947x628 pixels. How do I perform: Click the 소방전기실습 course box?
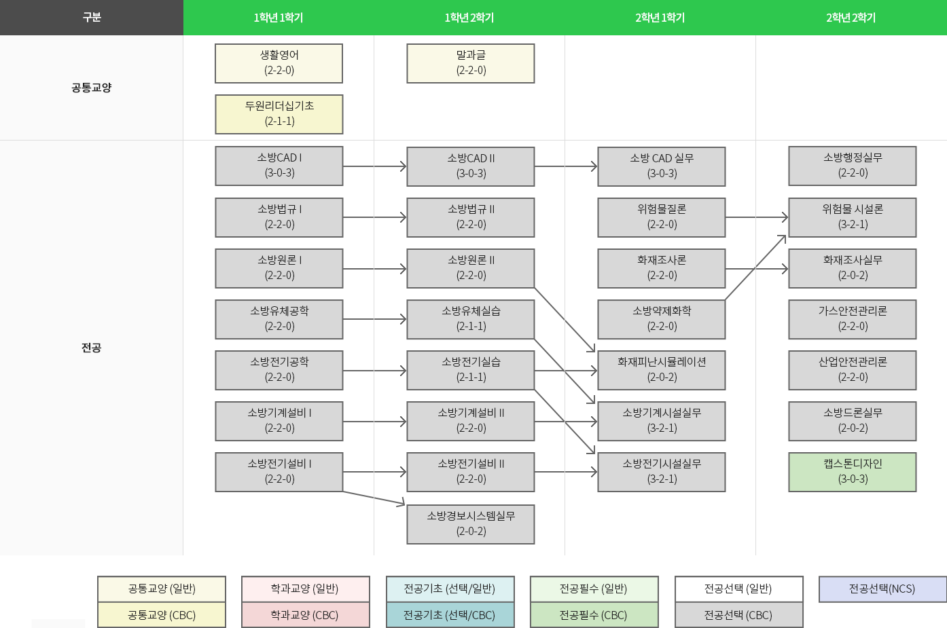(x=471, y=370)
